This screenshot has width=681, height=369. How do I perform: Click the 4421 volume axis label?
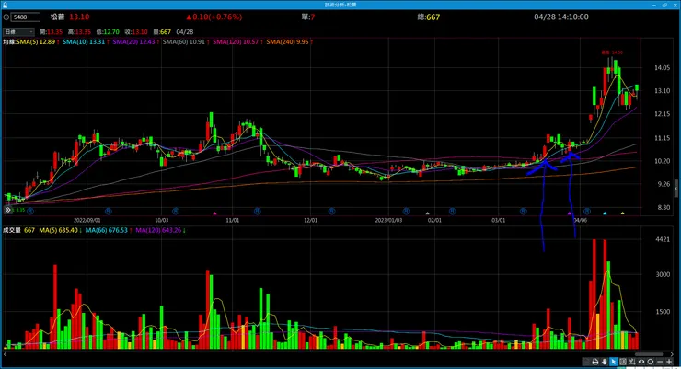pyautogui.click(x=663, y=239)
